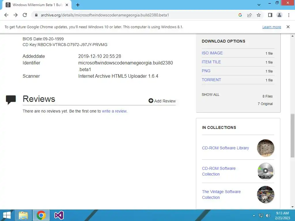Viewport: 295px width, 221px height.
Task: Open CD-ROM Software Collection link
Action: 219,171
